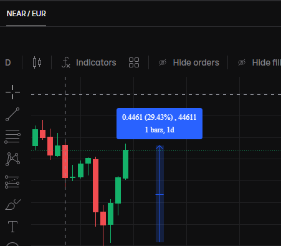The width and height of the screenshot is (281, 246).
Task: Select the trend line drawing tool
Action: tap(12, 114)
